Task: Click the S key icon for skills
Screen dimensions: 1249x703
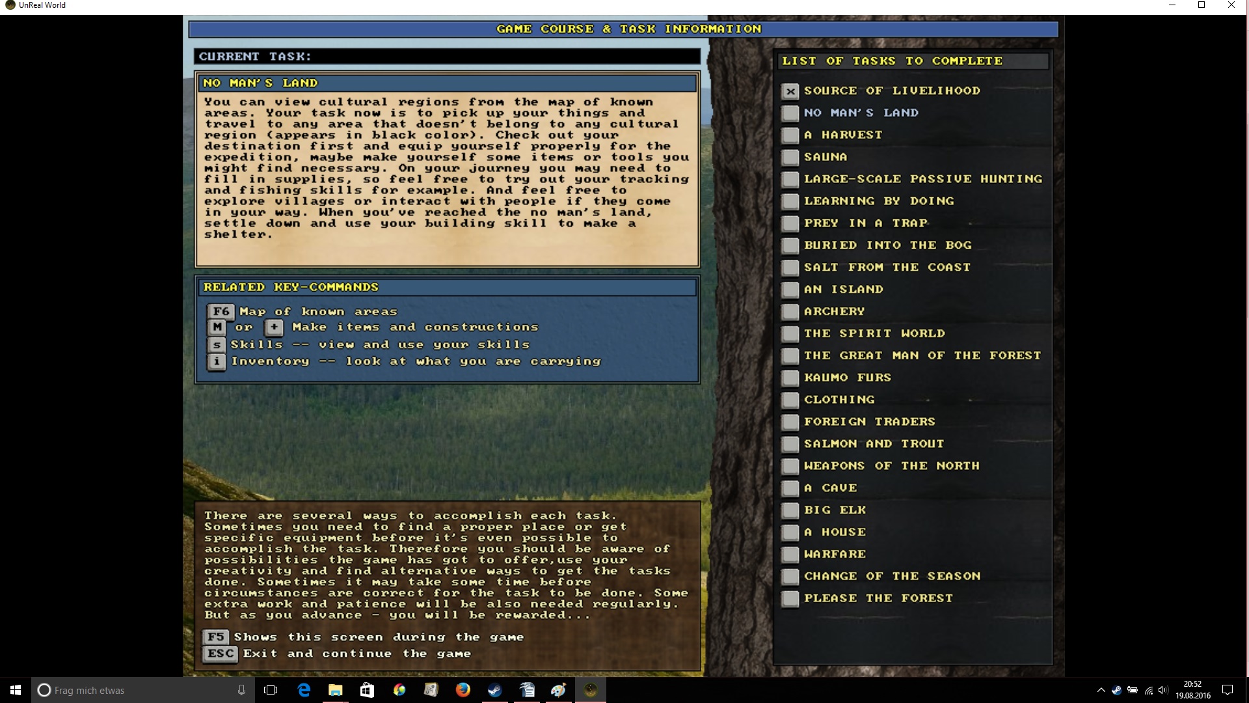Action: (217, 344)
